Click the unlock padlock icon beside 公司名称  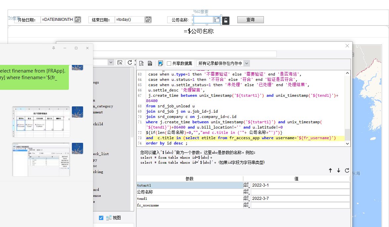(225, 21)
